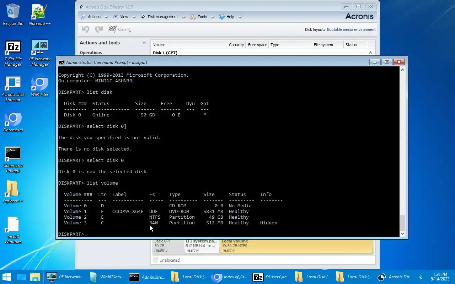
Task: Open the Recycle Bin desktop icon
Action: tap(13, 15)
